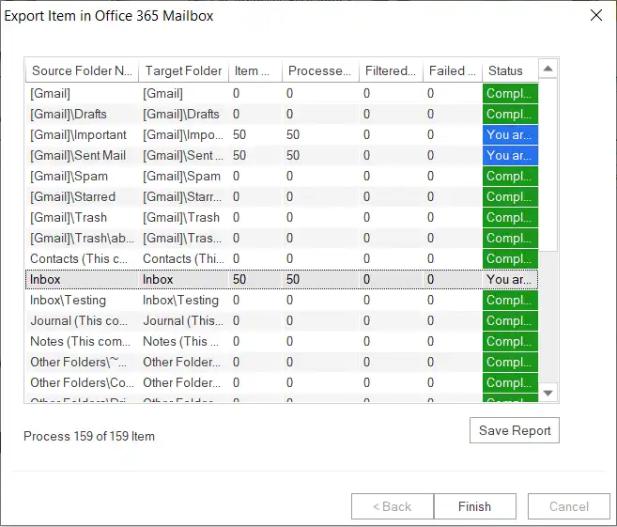The image size is (617, 527).
Task: Click the Inbox row status 'You ar...'
Action: 510,279
